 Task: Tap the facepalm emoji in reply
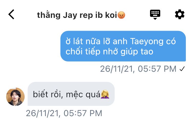pos(105,94)
